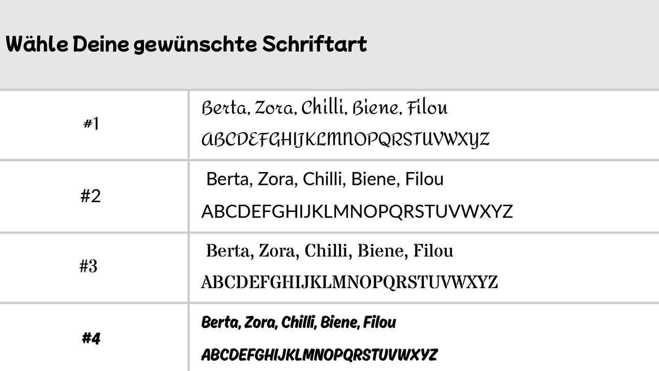Click the bold italic alphabet sample of font #4
This screenshot has width=659, height=371.
[319, 355]
